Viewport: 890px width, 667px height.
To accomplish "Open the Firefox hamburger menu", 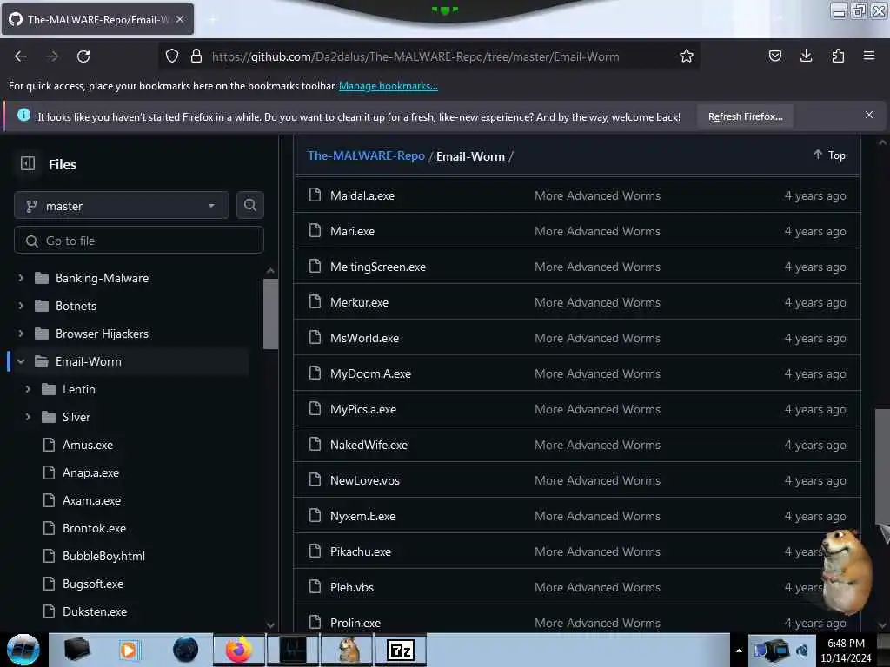I will point(869,56).
